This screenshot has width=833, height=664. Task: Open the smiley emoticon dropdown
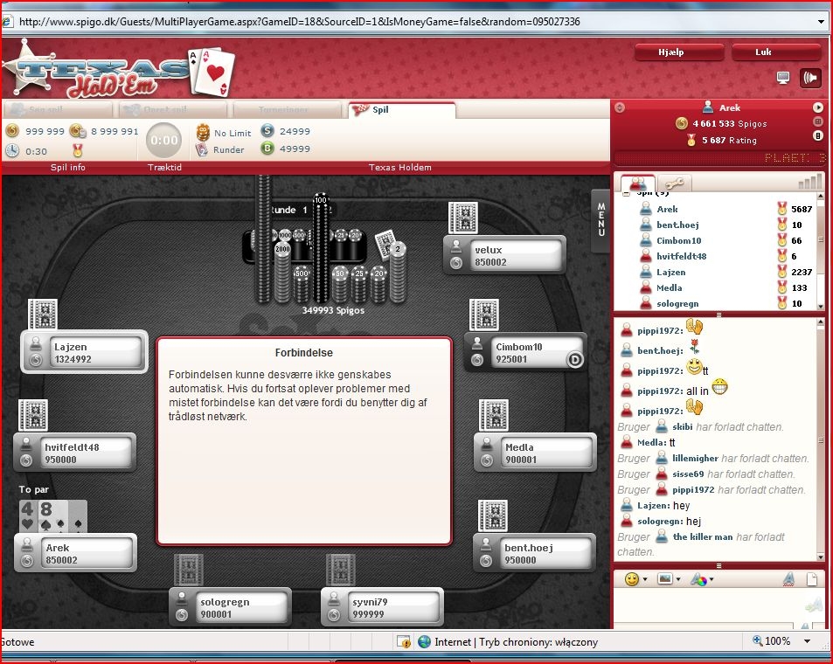(633, 579)
